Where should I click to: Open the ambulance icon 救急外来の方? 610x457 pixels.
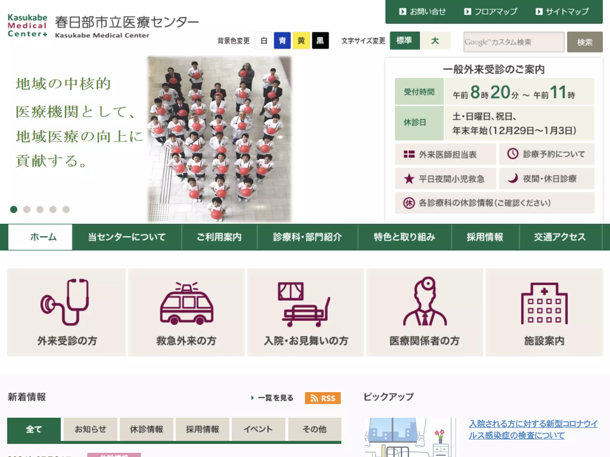tap(186, 303)
